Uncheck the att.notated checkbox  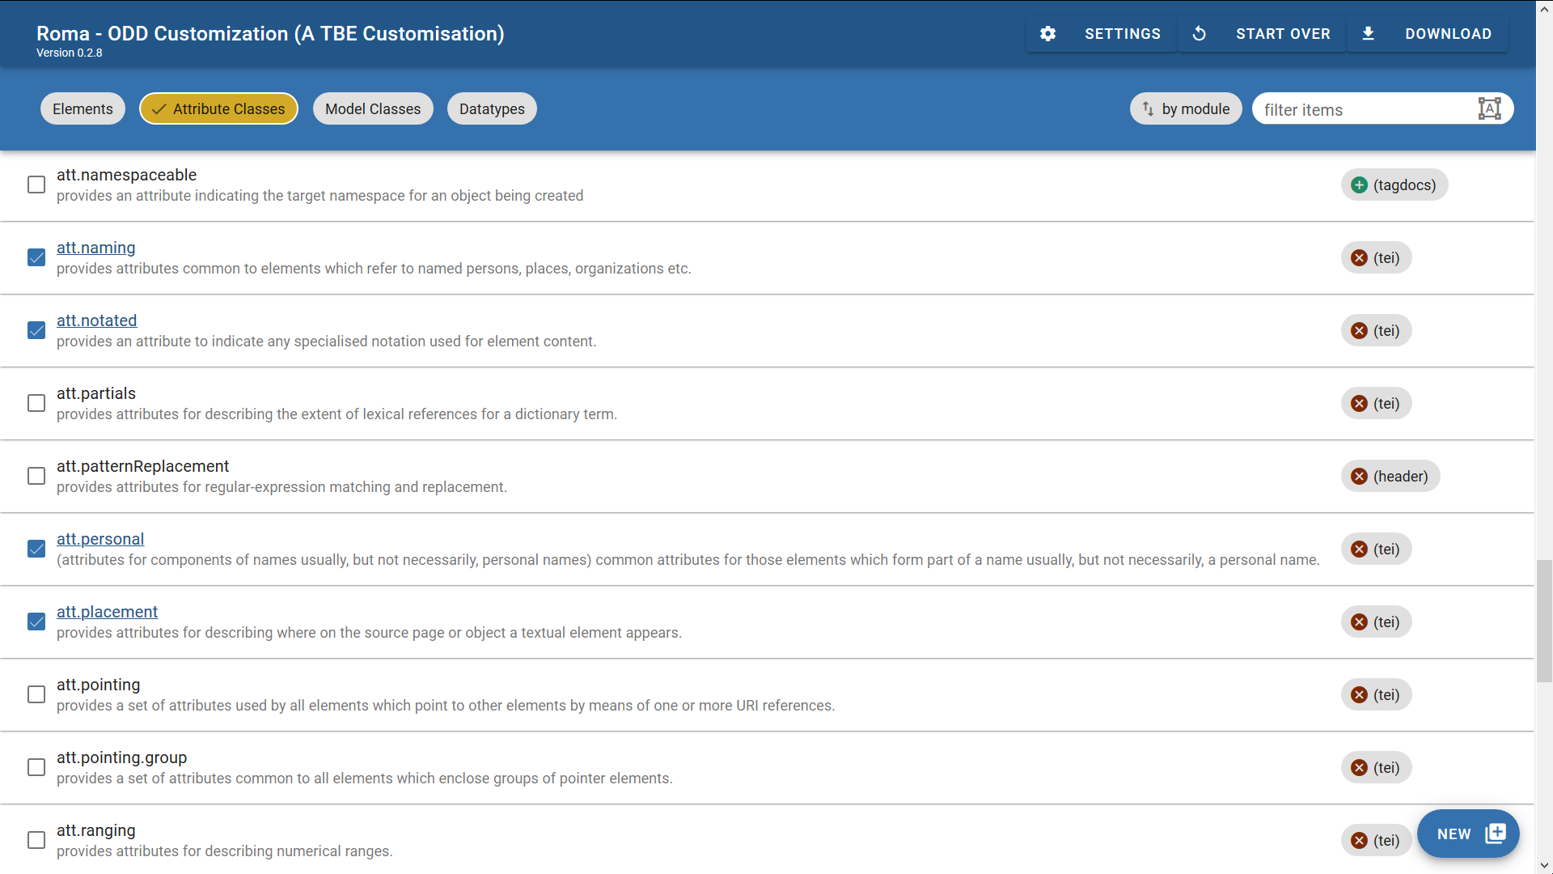tap(36, 331)
